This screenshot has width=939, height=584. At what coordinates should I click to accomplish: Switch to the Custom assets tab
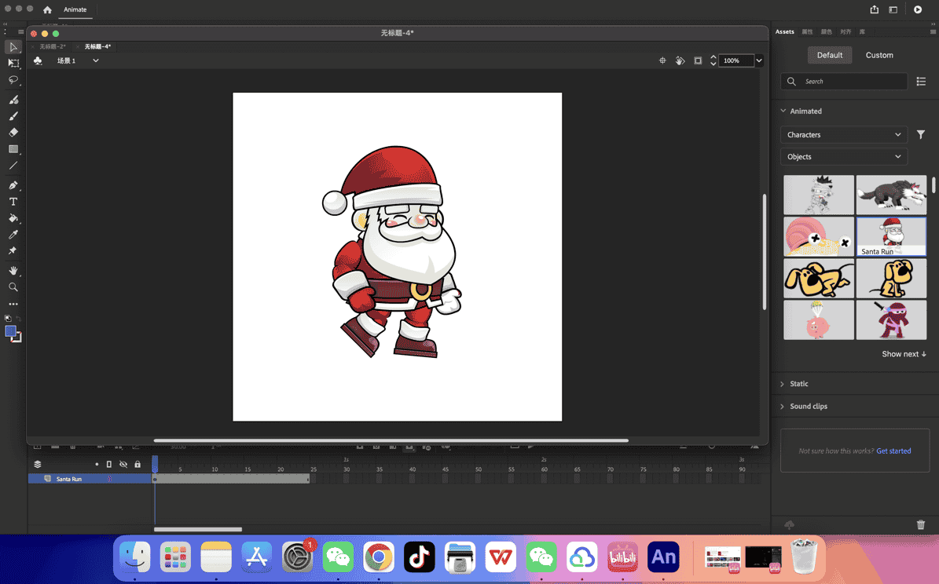pos(878,55)
